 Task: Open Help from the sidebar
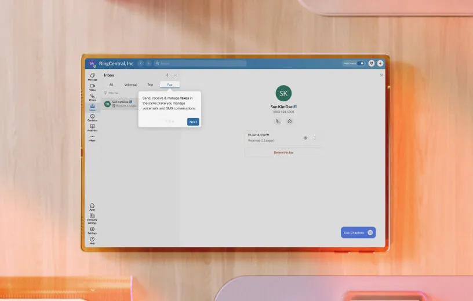pos(92,241)
